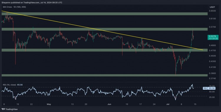221x112 pixels.
Task: Click the Shayannv published header text
Action: (x=32, y=3)
